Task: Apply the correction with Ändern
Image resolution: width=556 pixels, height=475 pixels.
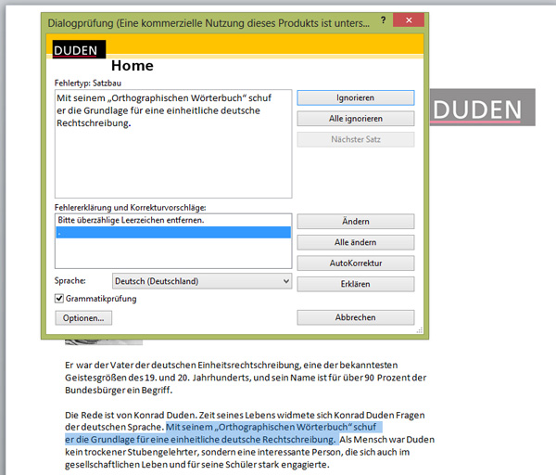Action: [x=355, y=222]
